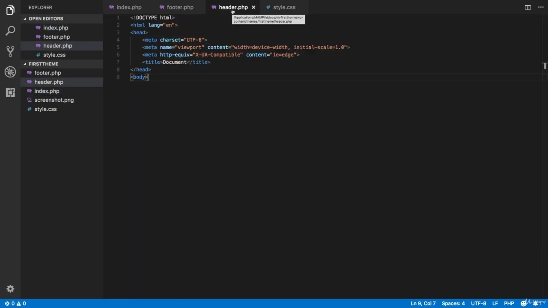The height and width of the screenshot is (308, 548).
Task: Click the warnings count in status bar
Action: (21, 303)
